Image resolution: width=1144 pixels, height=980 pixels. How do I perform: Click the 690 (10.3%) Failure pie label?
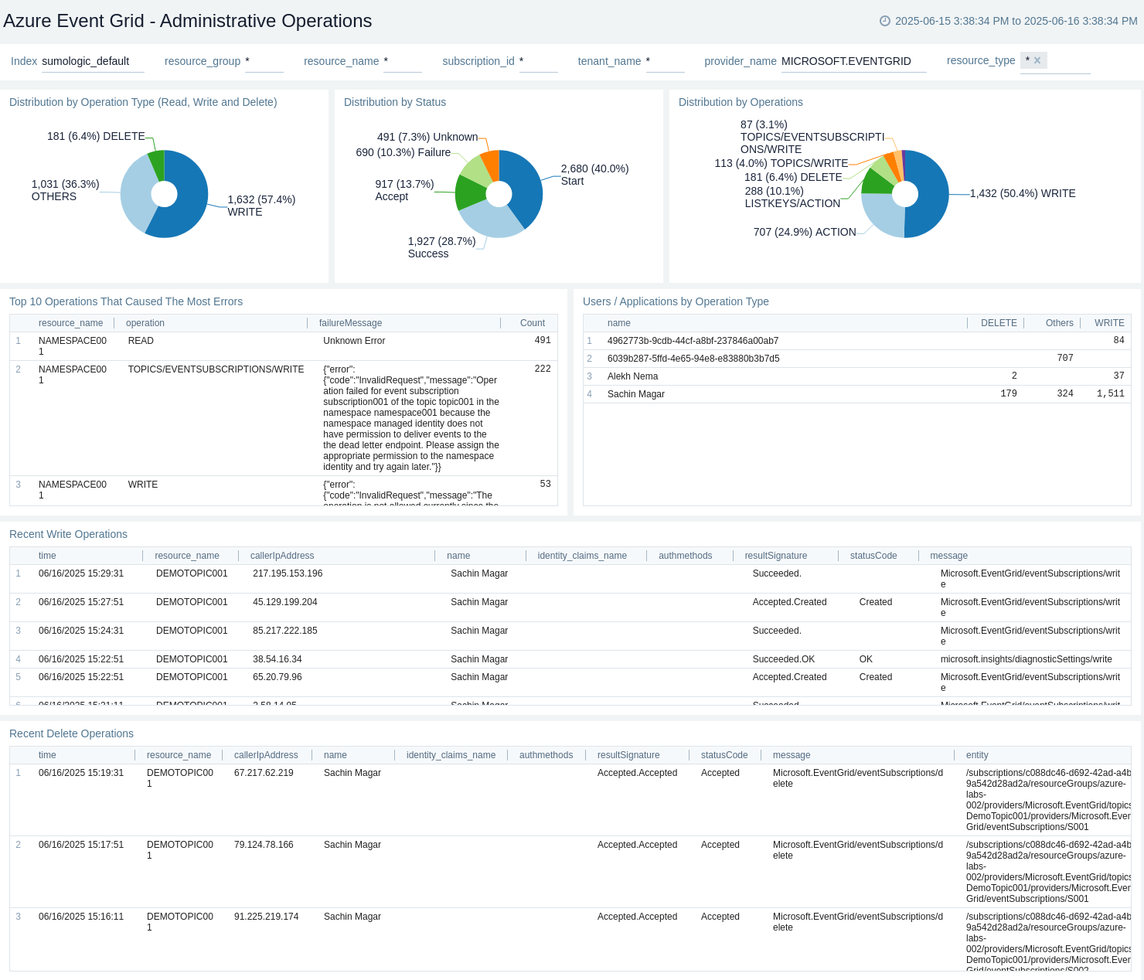403,152
